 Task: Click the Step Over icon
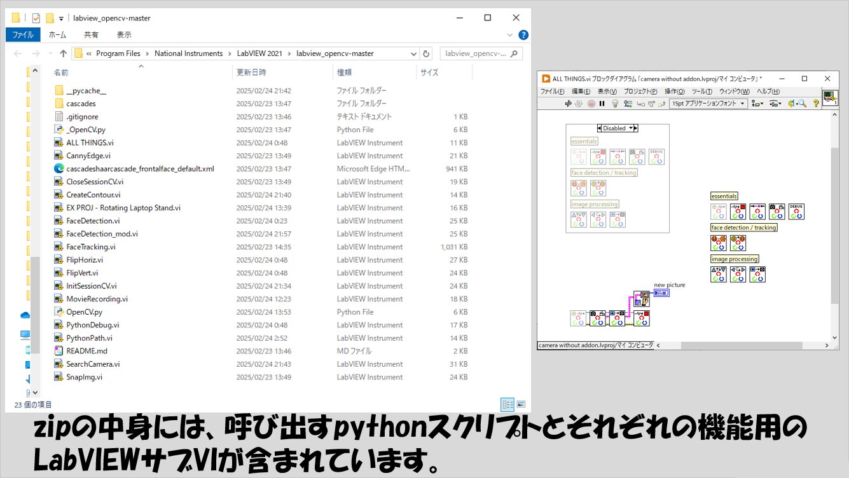point(651,104)
